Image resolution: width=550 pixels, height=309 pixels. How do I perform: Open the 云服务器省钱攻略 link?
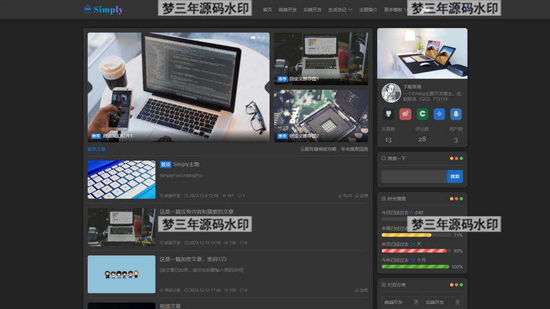318,149
